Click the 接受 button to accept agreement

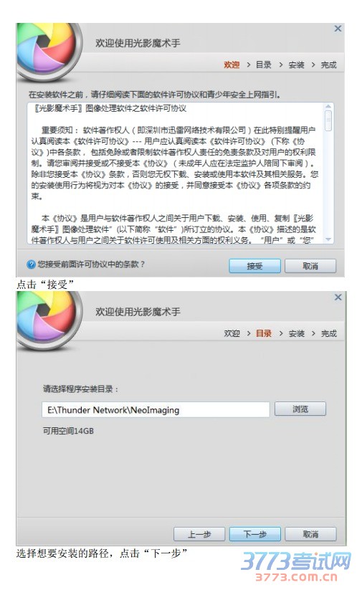(x=254, y=266)
